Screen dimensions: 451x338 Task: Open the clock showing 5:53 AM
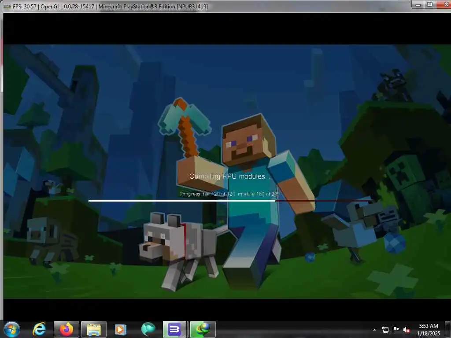429,330
